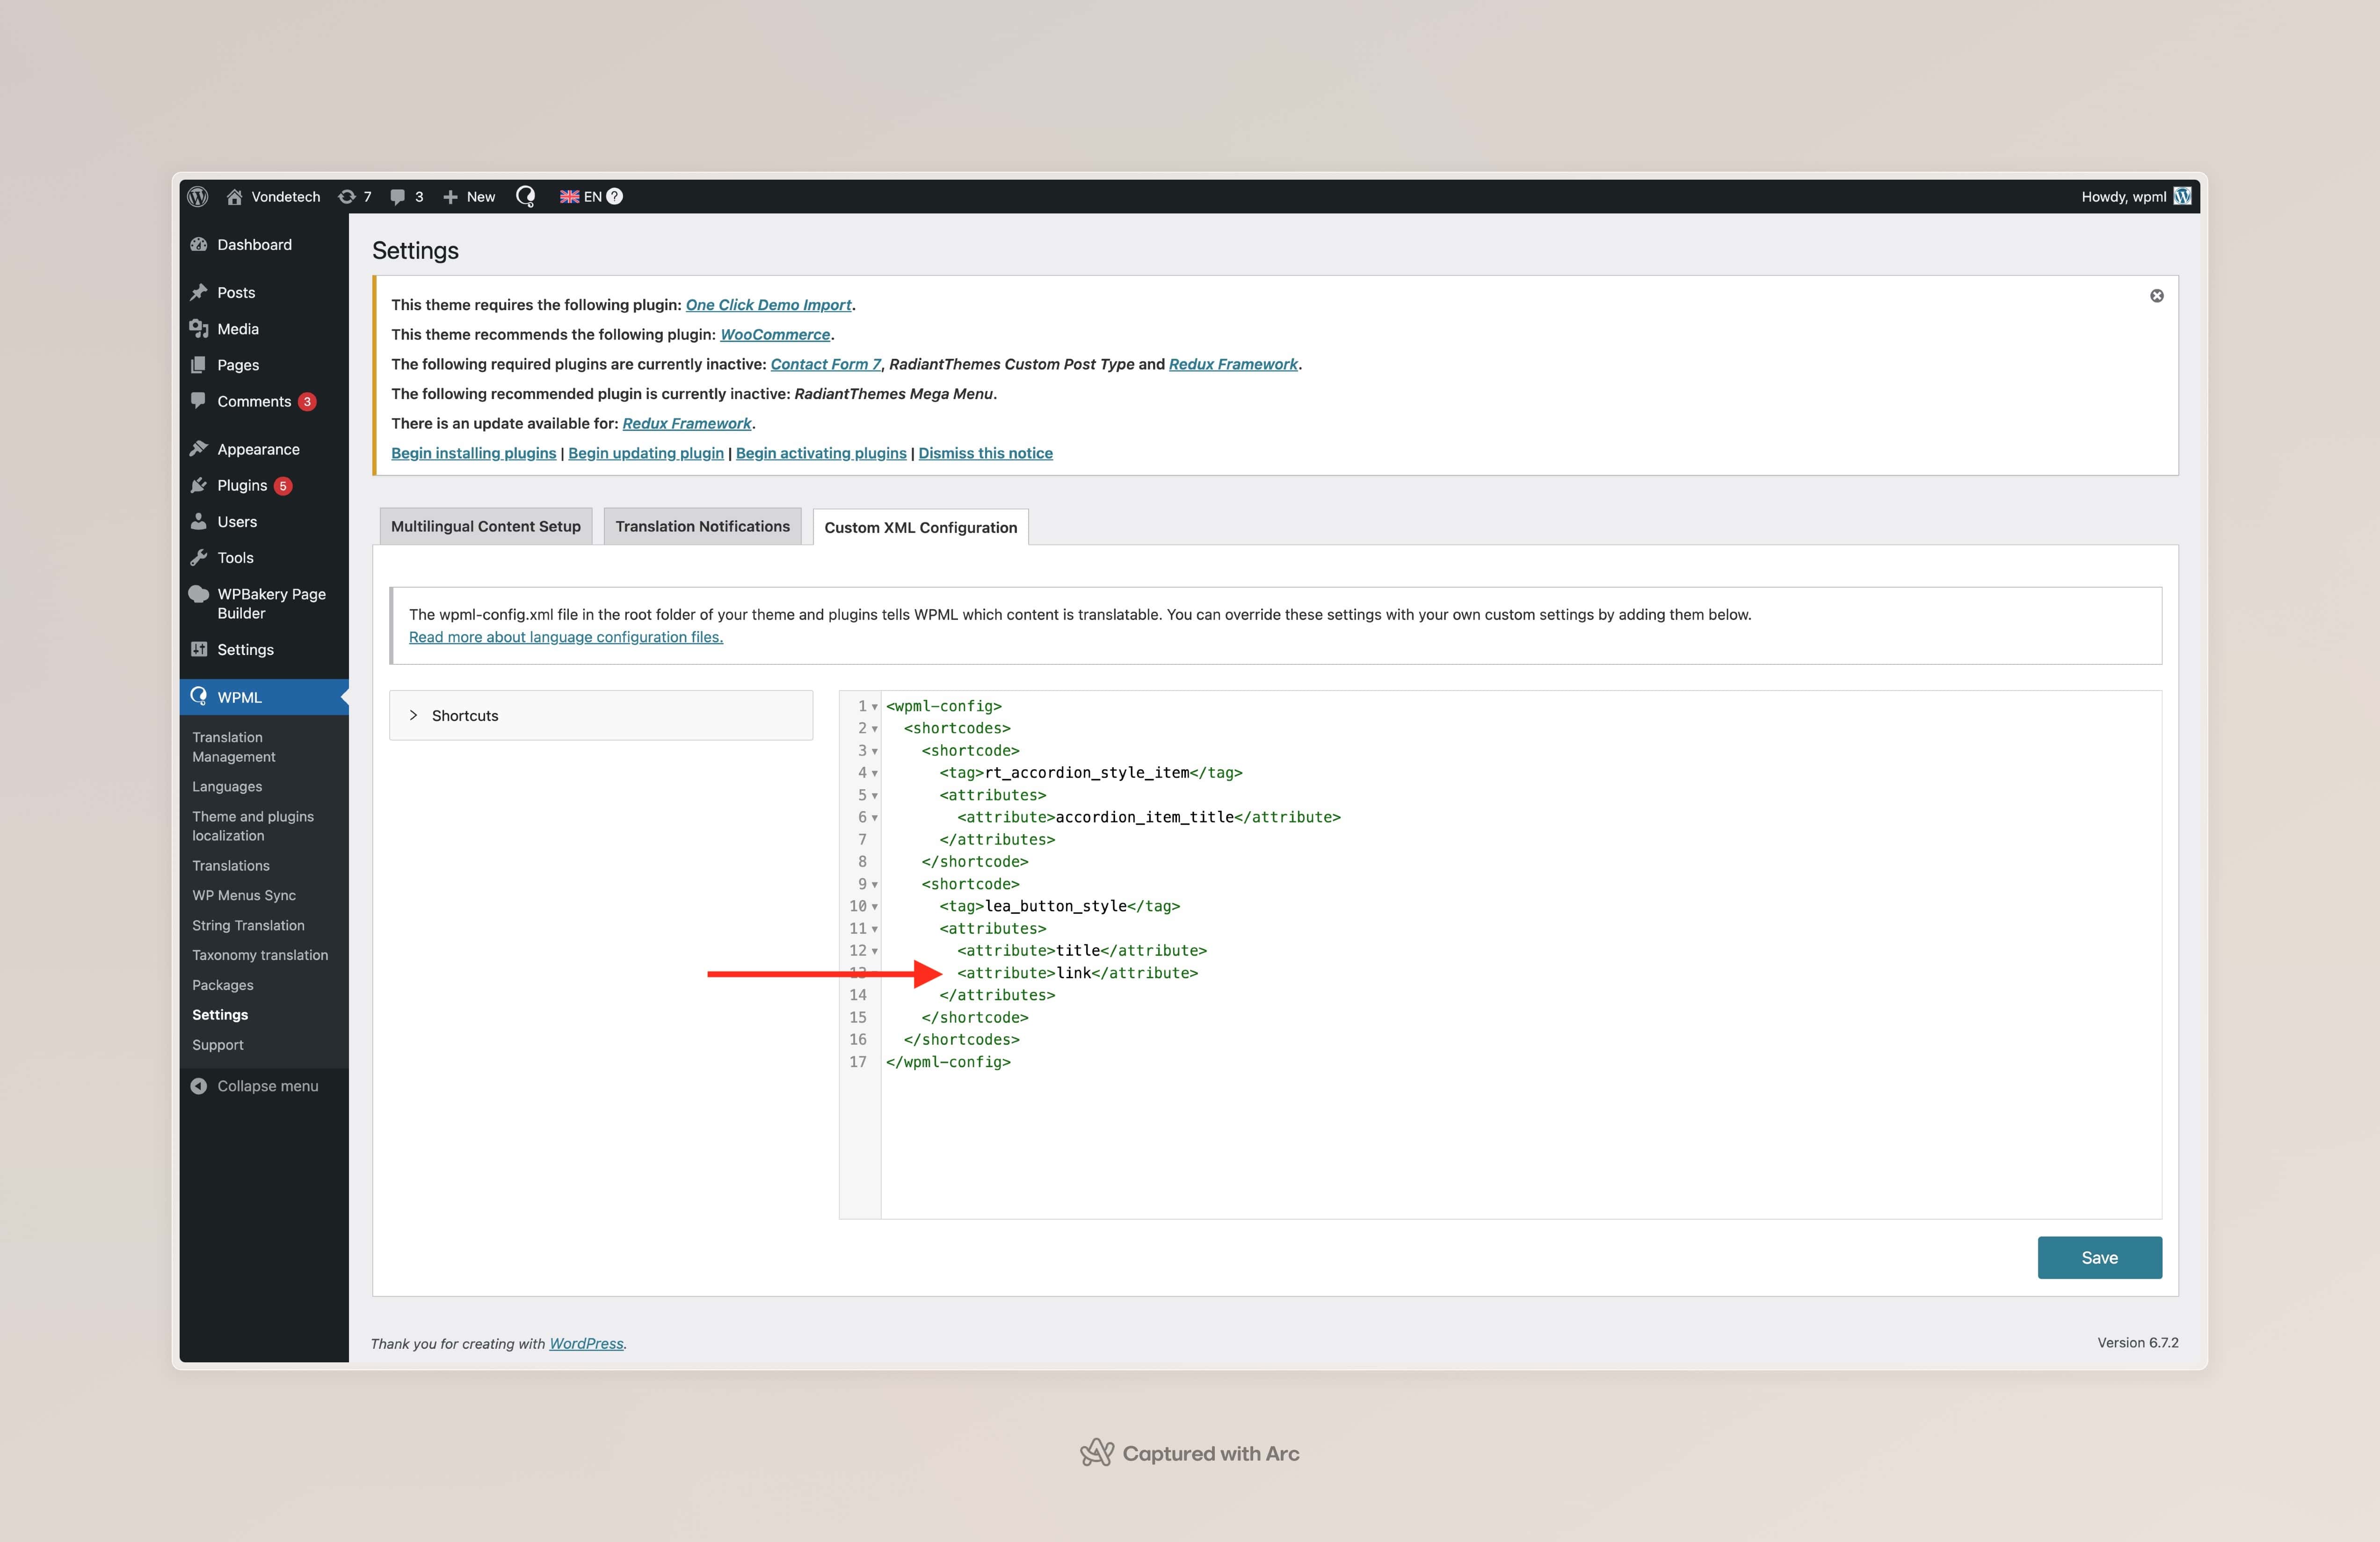Open the EN language flag switcher
Screen dimensions: 2380x1542
(581, 197)
